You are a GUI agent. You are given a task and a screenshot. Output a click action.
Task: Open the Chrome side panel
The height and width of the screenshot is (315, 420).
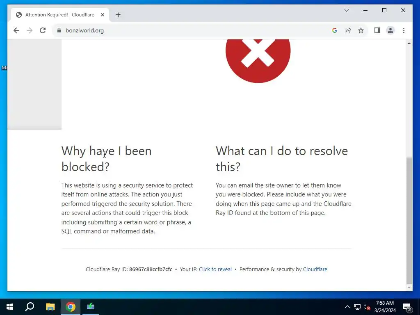pos(377,30)
